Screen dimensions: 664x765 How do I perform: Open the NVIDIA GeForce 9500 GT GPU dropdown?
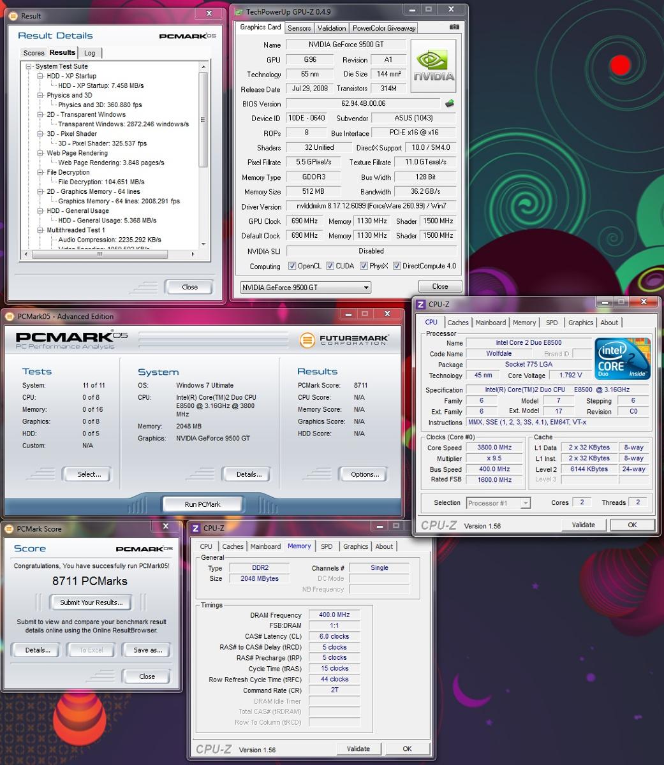pos(305,288)
